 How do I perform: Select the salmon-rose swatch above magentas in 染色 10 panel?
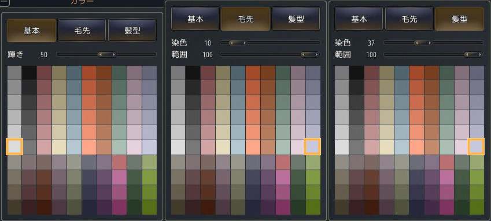pos(283,162)
